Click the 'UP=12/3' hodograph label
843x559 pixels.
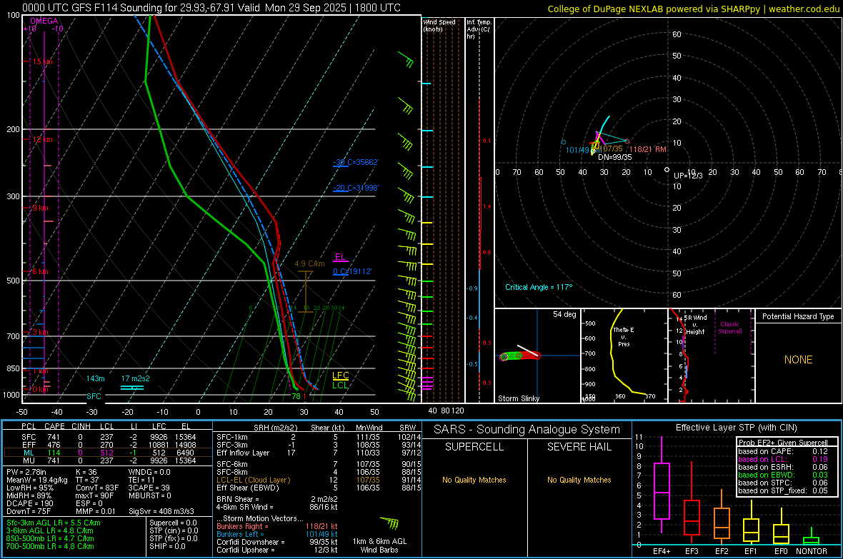(688, 176)
